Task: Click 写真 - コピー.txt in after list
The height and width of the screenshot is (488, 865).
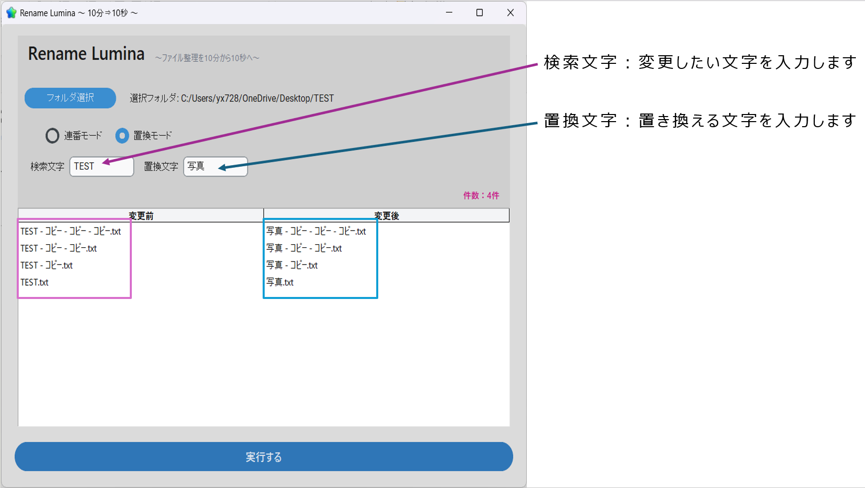Action: (x=292, y=265)
